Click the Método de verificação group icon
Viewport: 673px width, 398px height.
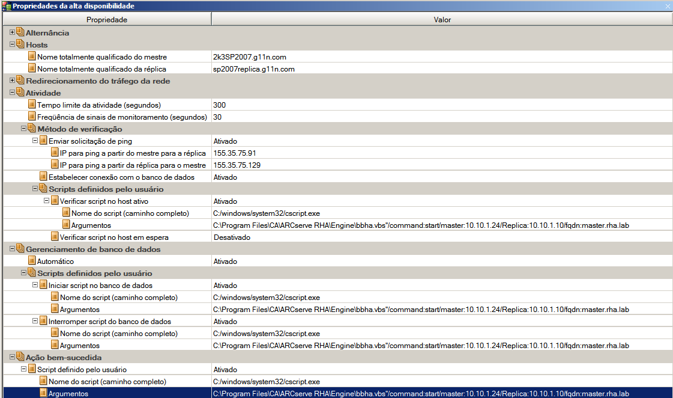tap(32, 129)
